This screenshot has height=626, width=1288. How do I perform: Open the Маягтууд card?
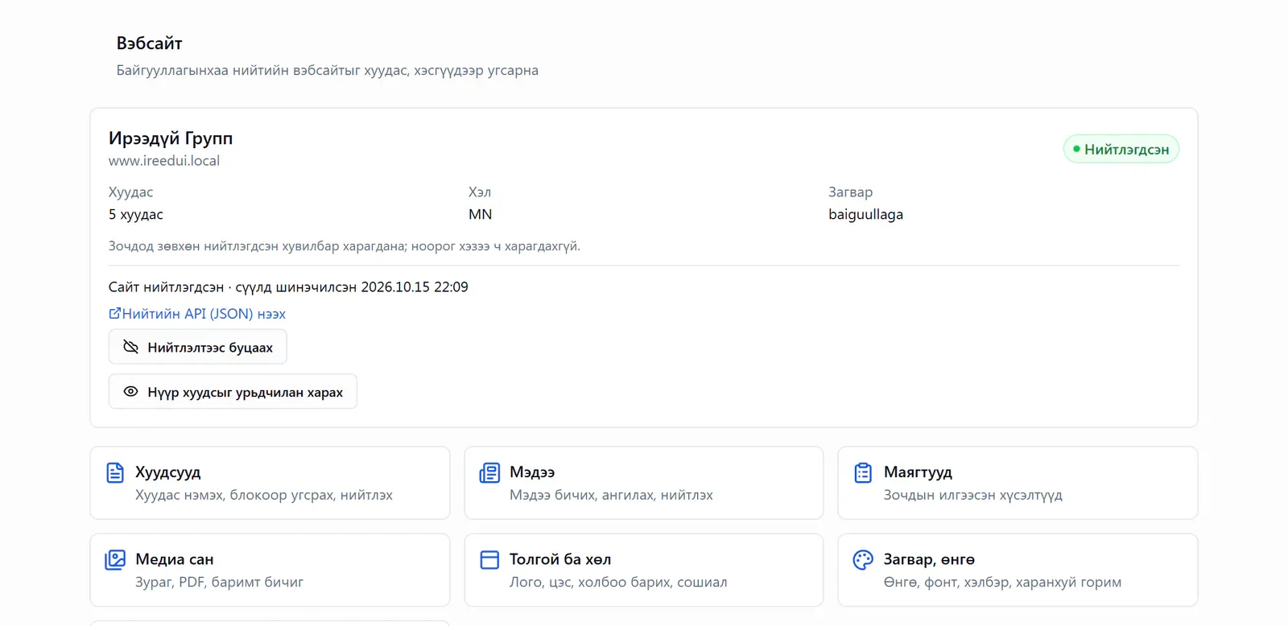point(1018,483)
